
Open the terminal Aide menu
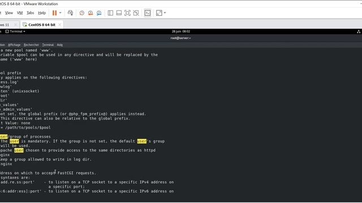pyautogui.click(x=60, y=45)
